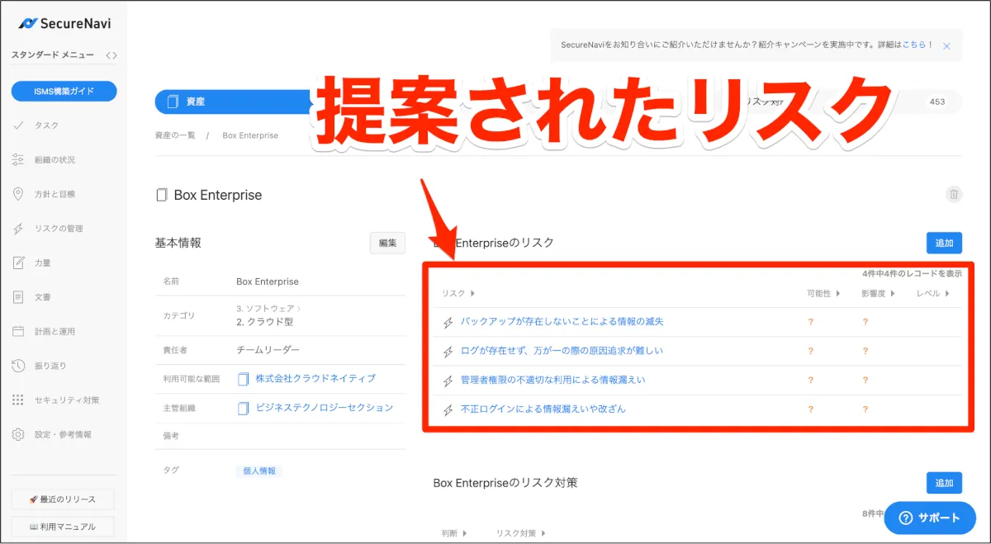Open セキュリティ対策 in the sidebar

tap(67, 400)
